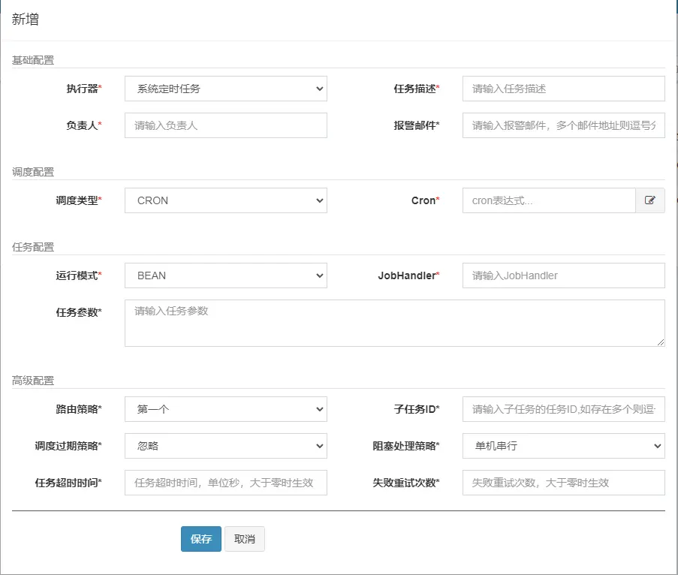The height and width of the screenshot is (575, 678).
Task: Click the 保存 save button
Action: [200, 538]
